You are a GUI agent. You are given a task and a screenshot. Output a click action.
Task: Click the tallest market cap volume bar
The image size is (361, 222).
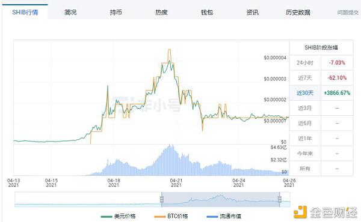pyautogui.click(x=170, y=160)
